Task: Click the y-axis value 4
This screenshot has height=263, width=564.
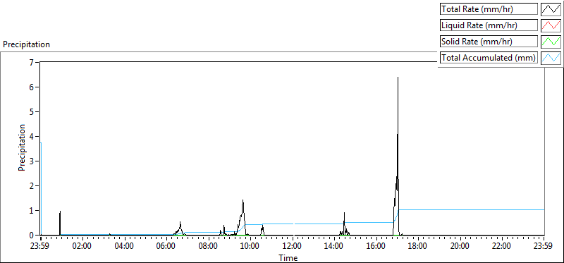Action: [31, 137]
